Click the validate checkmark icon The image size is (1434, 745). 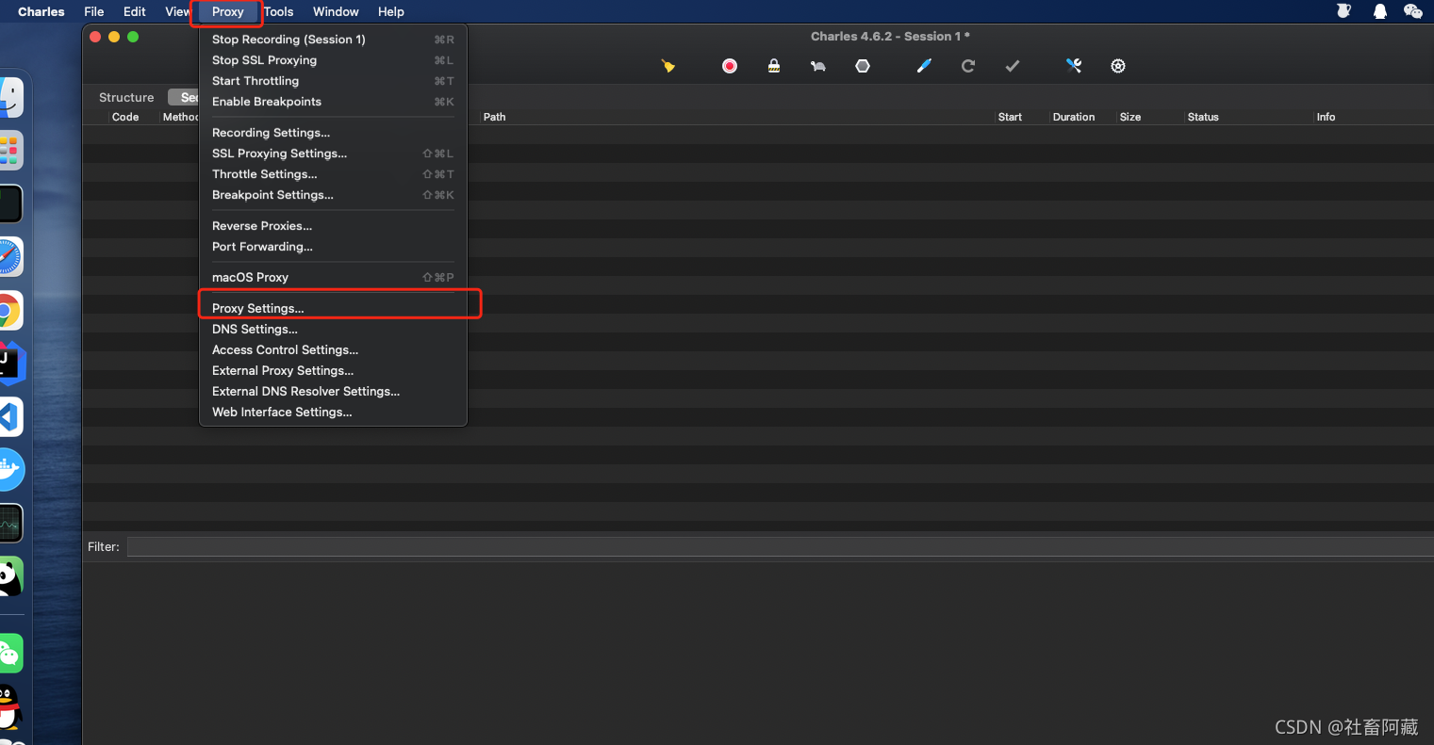[1013, 66]
